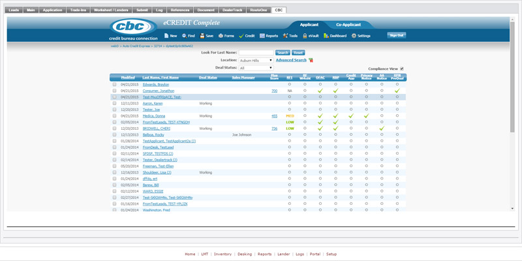Screen dimensions: 522x261
Task: Click RFI circle for Edwards, Braylon
Action: click(x=290, y=84)
